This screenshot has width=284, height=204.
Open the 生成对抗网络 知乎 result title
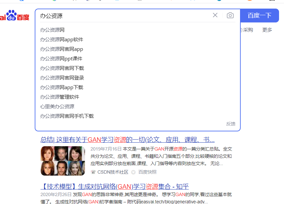pos(115,186)
